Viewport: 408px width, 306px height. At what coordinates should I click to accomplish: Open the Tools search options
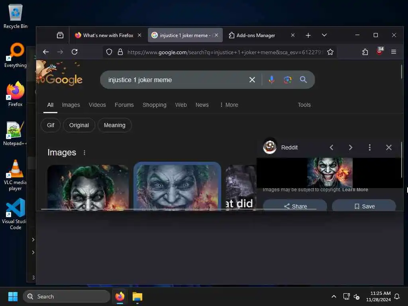(x=304, y=105)
